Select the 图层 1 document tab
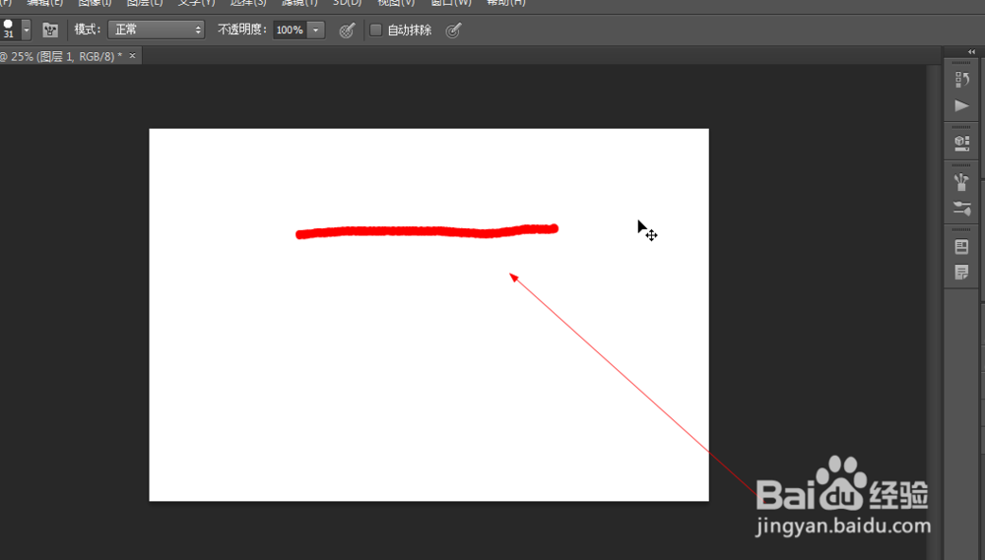Screen dimensions: 985x560 point(61,56)
